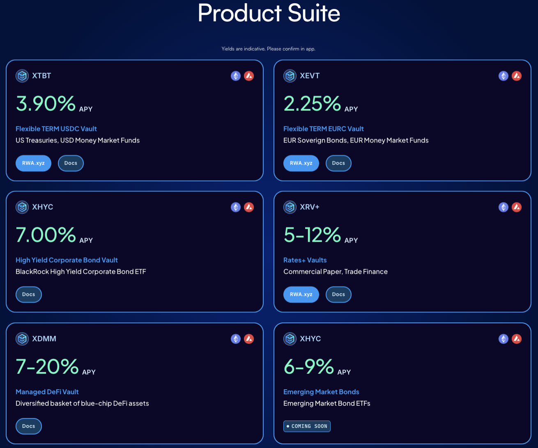The width and height of the screenshot is (538, 448).
Task: Open Docs for the XRV+ Rates+ Vaults
Action: tap(338, 295)
